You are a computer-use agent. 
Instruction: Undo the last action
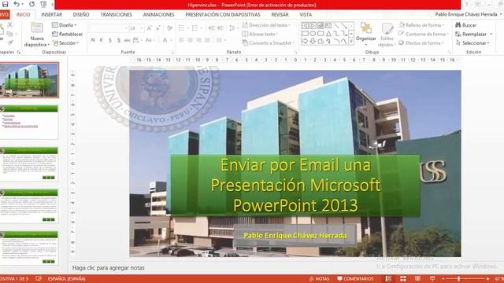click(17, 4)
